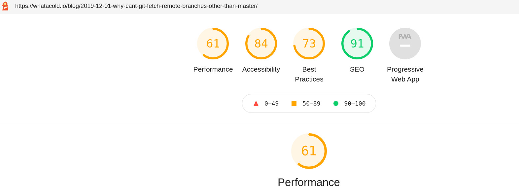Viewport: 519px width, 193px height.
Task: Click the Progressive Web App label
Action: [x=405, y=74]
